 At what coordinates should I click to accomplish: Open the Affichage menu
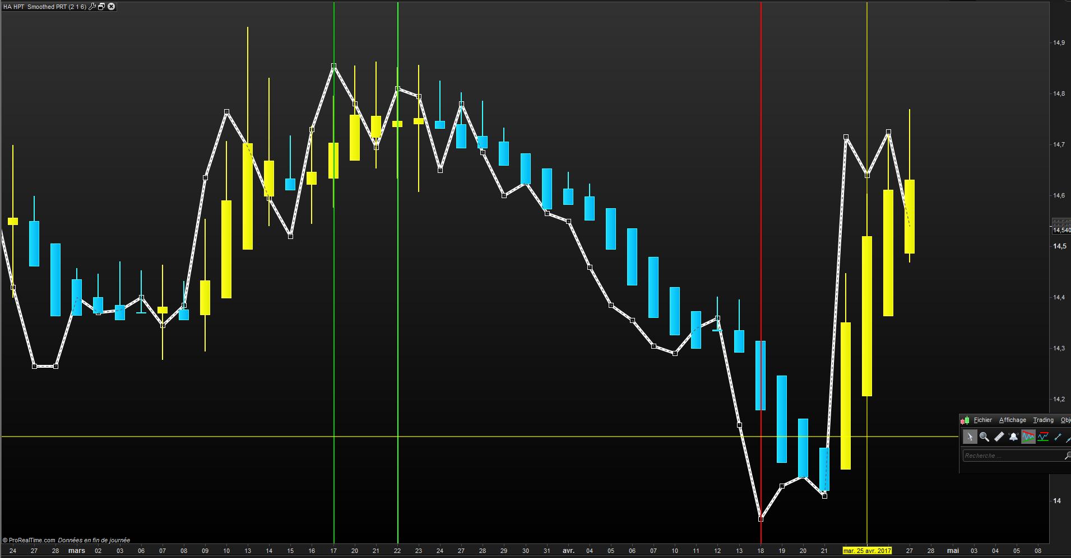click(1012, 420)
